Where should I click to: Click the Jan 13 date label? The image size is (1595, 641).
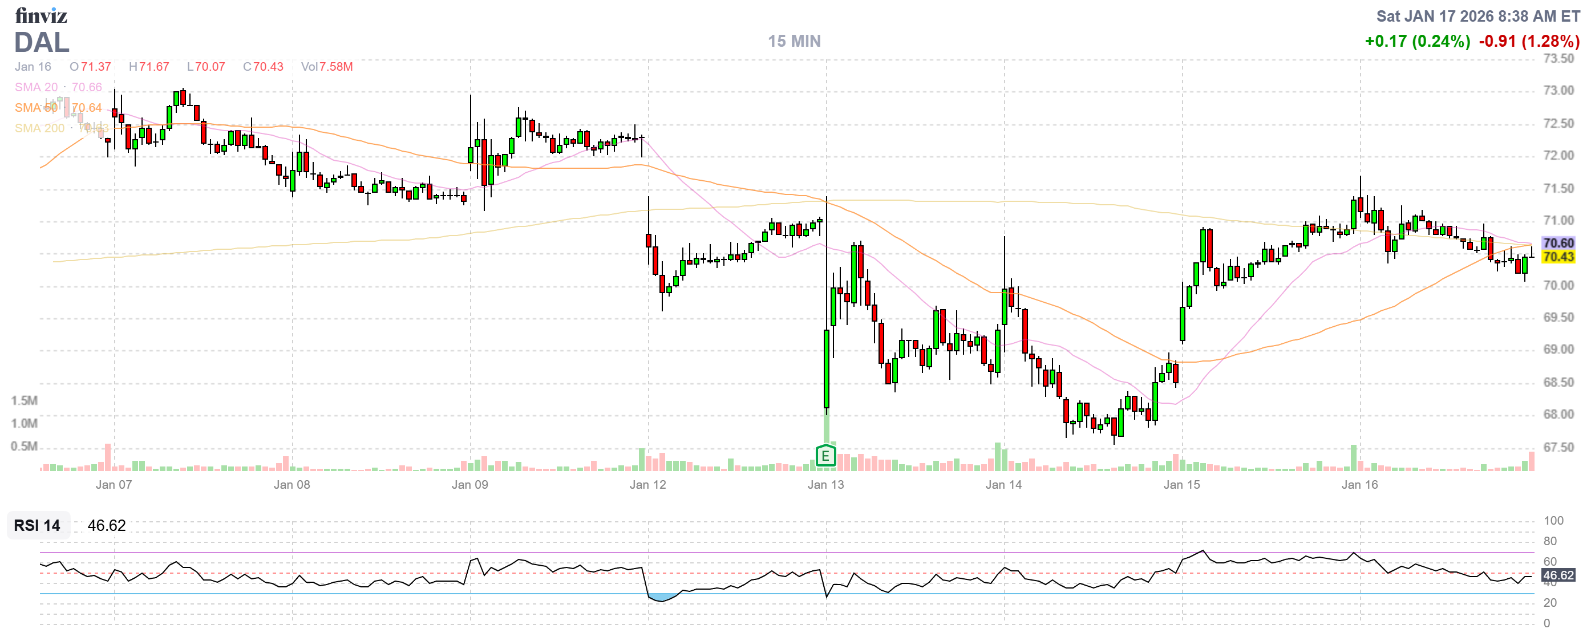coord(825,485)
